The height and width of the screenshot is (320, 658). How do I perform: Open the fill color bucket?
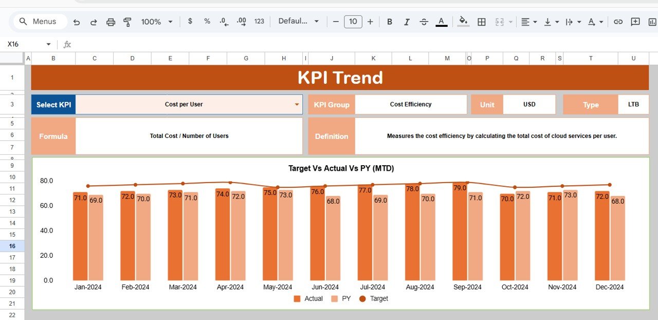[x=463, y=22]
